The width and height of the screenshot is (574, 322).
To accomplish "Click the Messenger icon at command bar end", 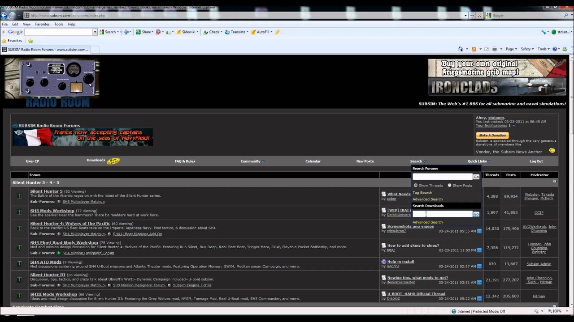I will tap(565, 49).
